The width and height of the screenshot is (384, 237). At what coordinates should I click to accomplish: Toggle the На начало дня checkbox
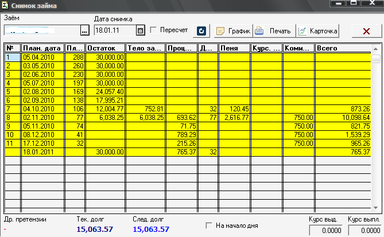coord(209,226)
